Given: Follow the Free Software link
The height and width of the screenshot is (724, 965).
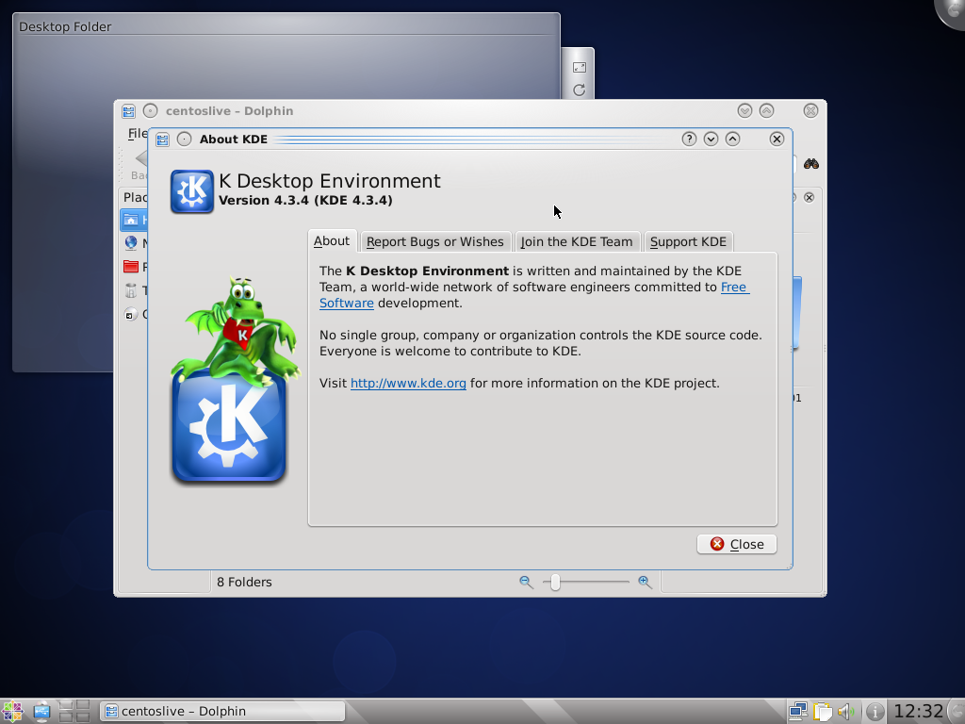Looking at the screenshot, I should click(734, 287).
